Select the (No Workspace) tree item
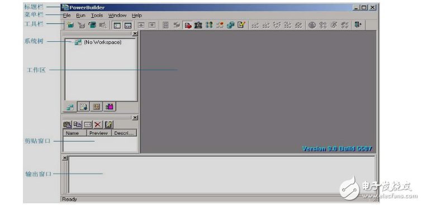Viewport: 422px width, 205px height. (102, 42)
